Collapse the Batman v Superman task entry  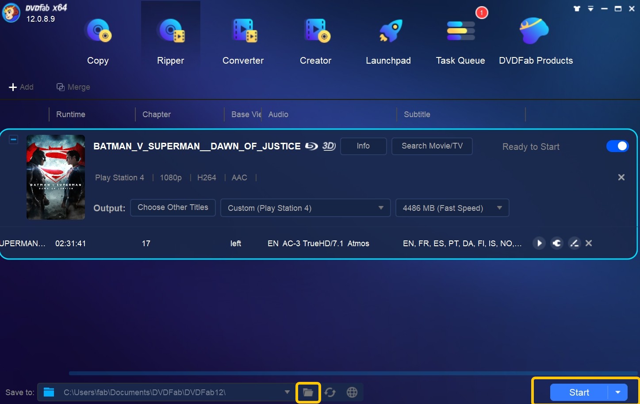click(14, 140)
